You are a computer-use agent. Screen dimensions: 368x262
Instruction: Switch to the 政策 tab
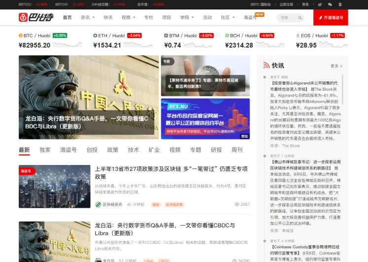pyautogui.click(x=112, y=150)
